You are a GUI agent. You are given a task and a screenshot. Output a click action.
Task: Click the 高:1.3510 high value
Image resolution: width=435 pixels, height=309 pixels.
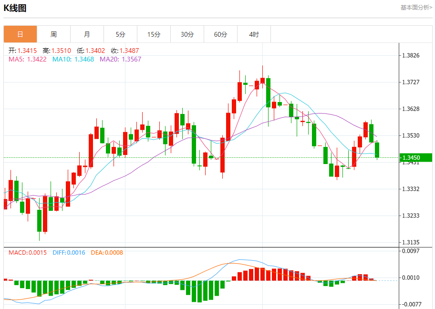57,51
